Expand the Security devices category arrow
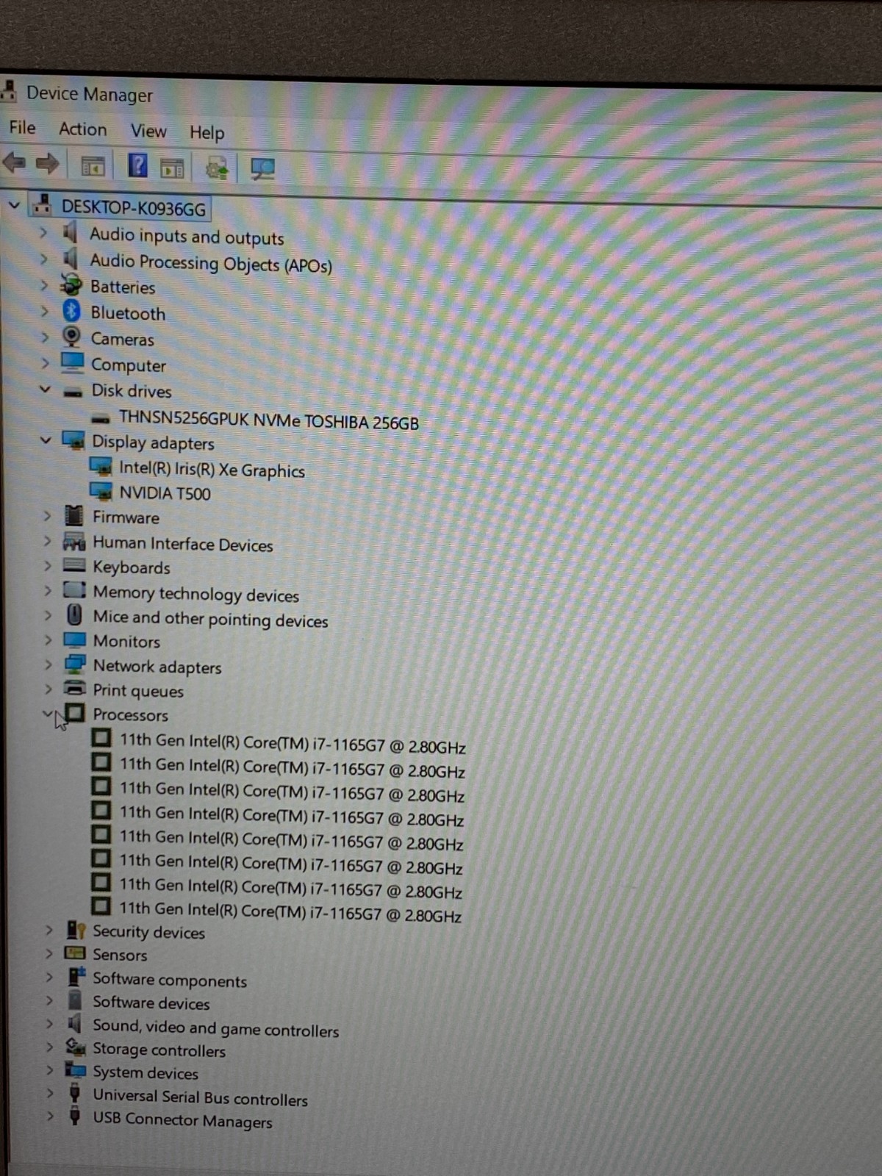This screenshot has height=1176, width=882. [49, 930]
